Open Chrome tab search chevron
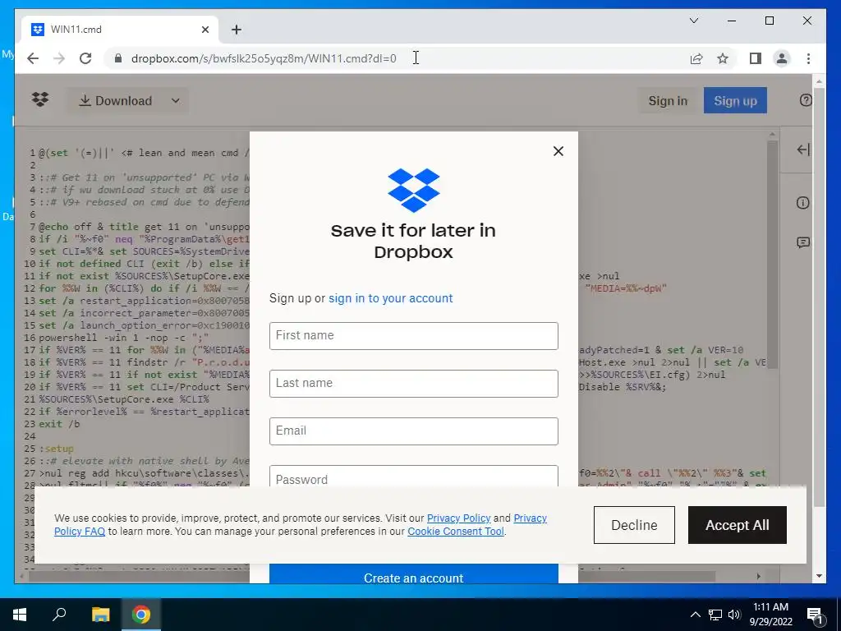This screenshot has width=841, height=631. point(693,21)
